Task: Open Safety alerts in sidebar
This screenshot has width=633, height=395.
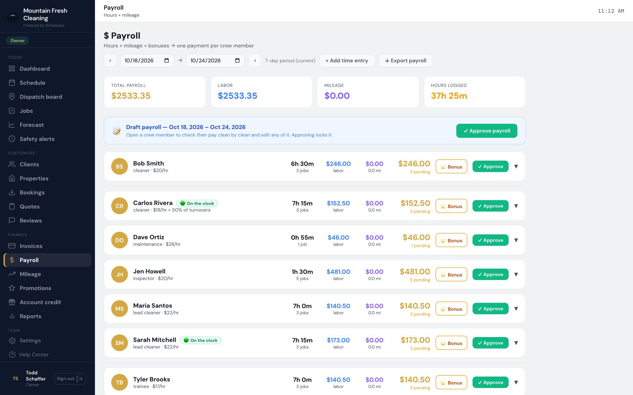Action: coord(47,139)
